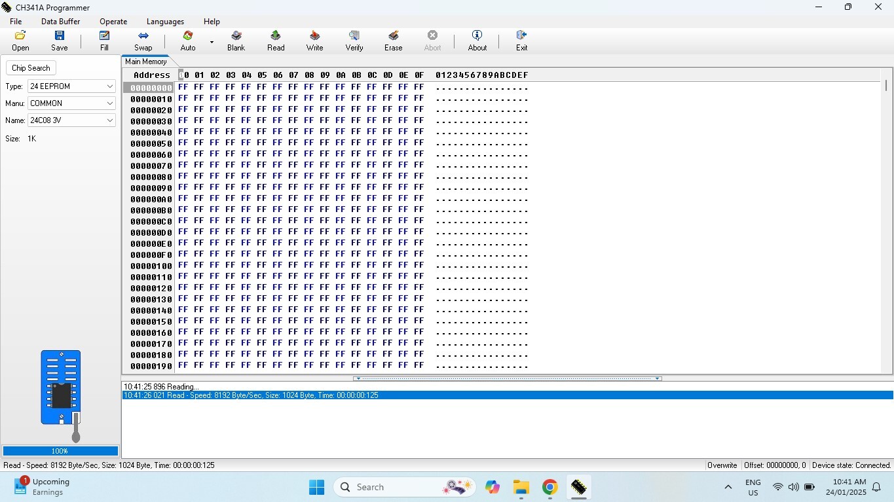This screenshot has height=502, width=894.
Task: Select the highlighted Read speed log entry
Action: (507, 395)
